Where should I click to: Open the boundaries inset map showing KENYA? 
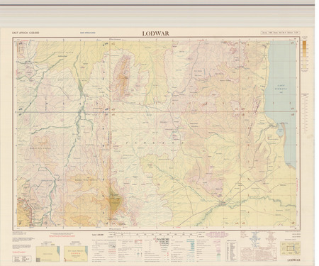(x=76, y=254)
